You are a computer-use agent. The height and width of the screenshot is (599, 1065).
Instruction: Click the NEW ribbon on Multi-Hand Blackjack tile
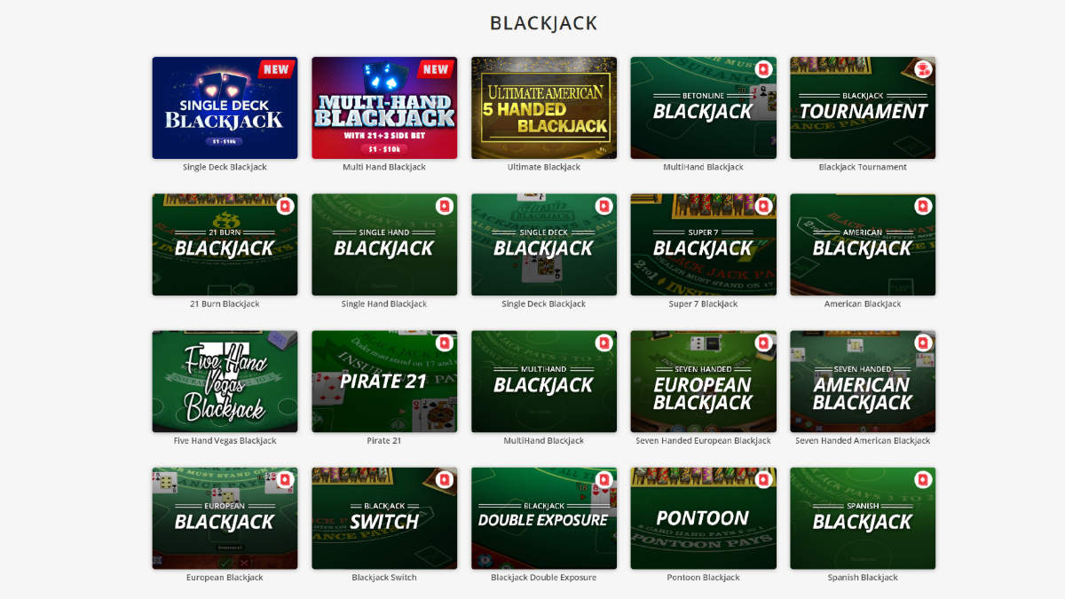[436, 69]
